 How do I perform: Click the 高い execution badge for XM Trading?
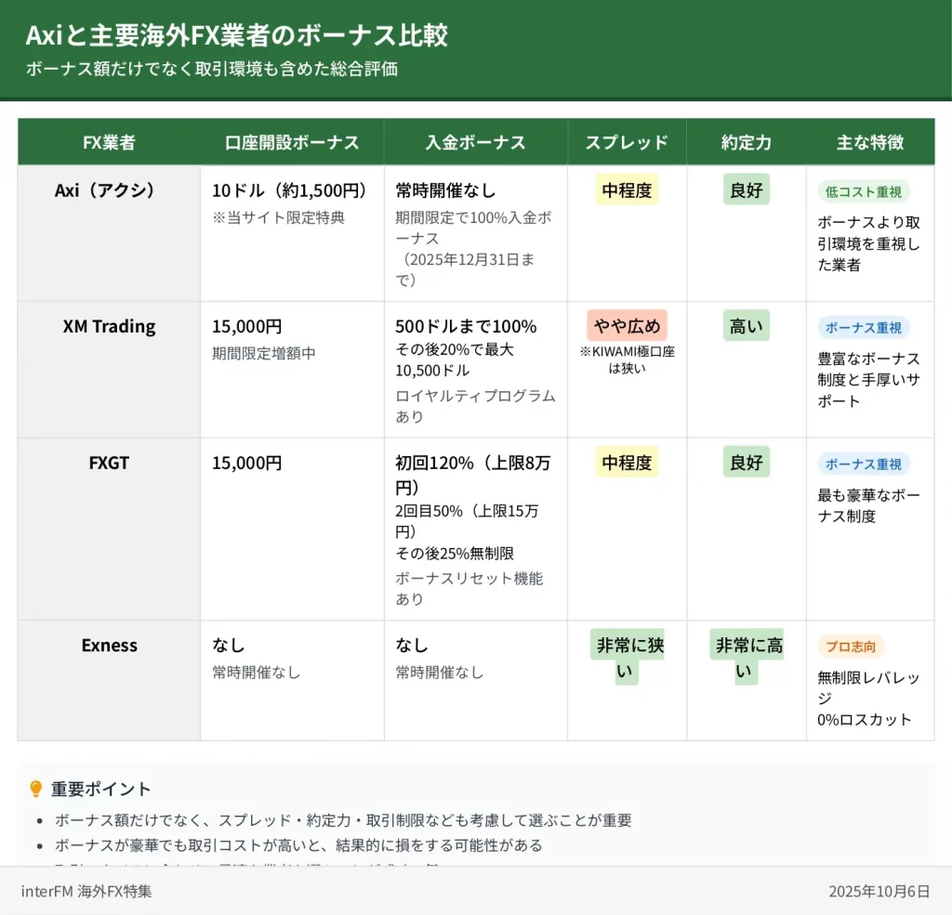click(x=746, y=326)
